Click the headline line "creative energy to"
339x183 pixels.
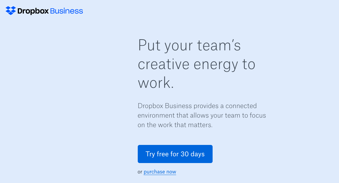pos(197,64)
